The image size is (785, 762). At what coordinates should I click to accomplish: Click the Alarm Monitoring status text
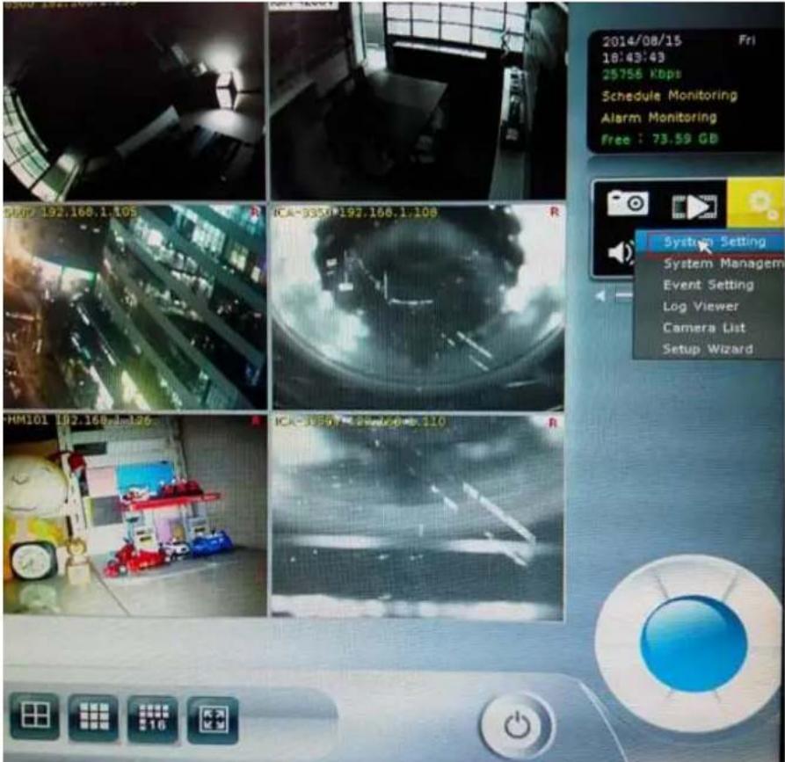point(659,118)
